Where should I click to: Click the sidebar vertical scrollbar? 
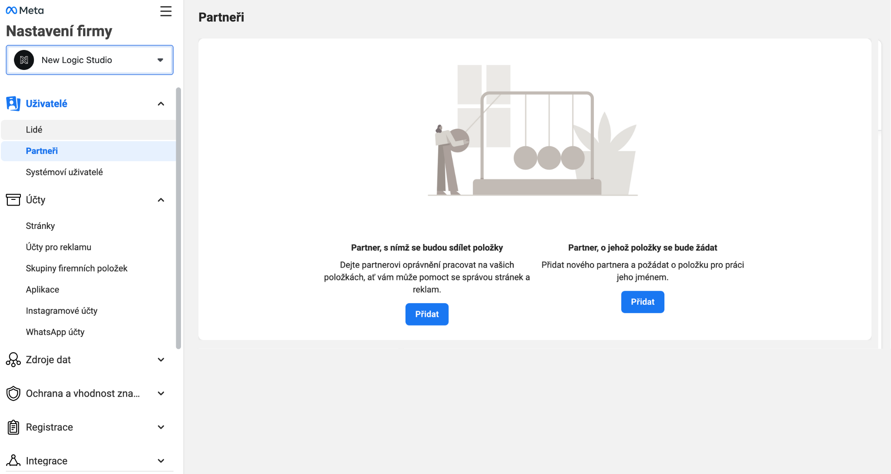(x=178, y=217)
